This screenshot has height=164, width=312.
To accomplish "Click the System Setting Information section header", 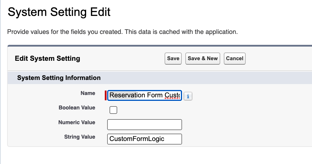I will point(59,78).
